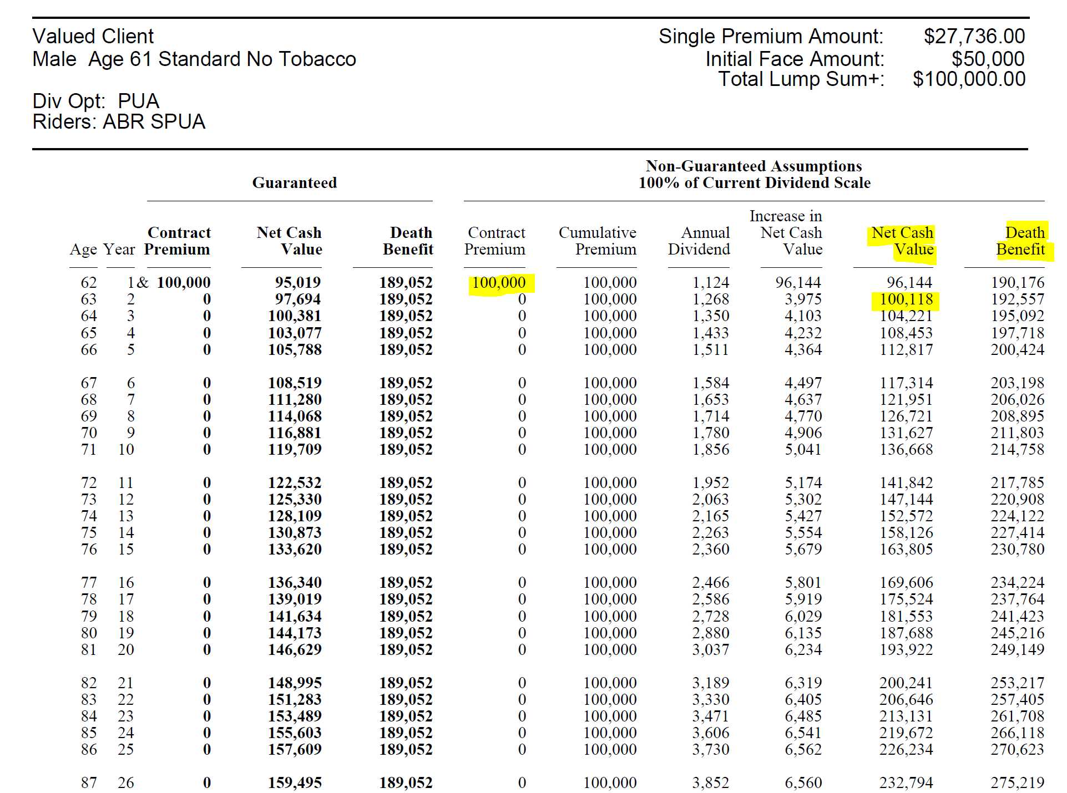Select 'Male Age 61 Standard No Tobacco' line
1067x793 pixels.
(194, 59)
